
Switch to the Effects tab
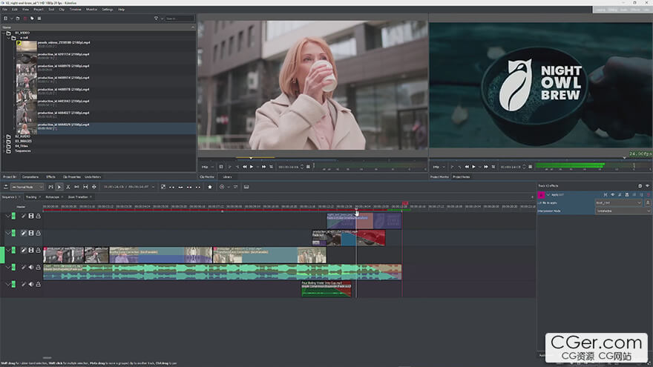[50, 177]
